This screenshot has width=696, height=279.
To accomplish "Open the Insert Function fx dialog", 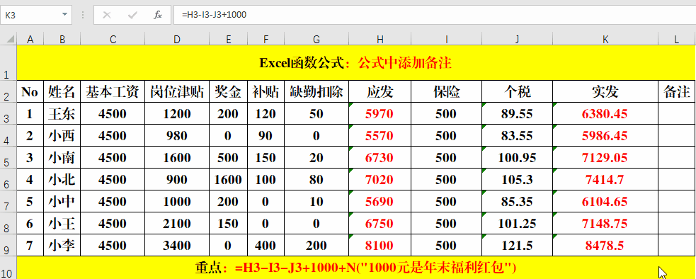I will click(x=158, y=15).
